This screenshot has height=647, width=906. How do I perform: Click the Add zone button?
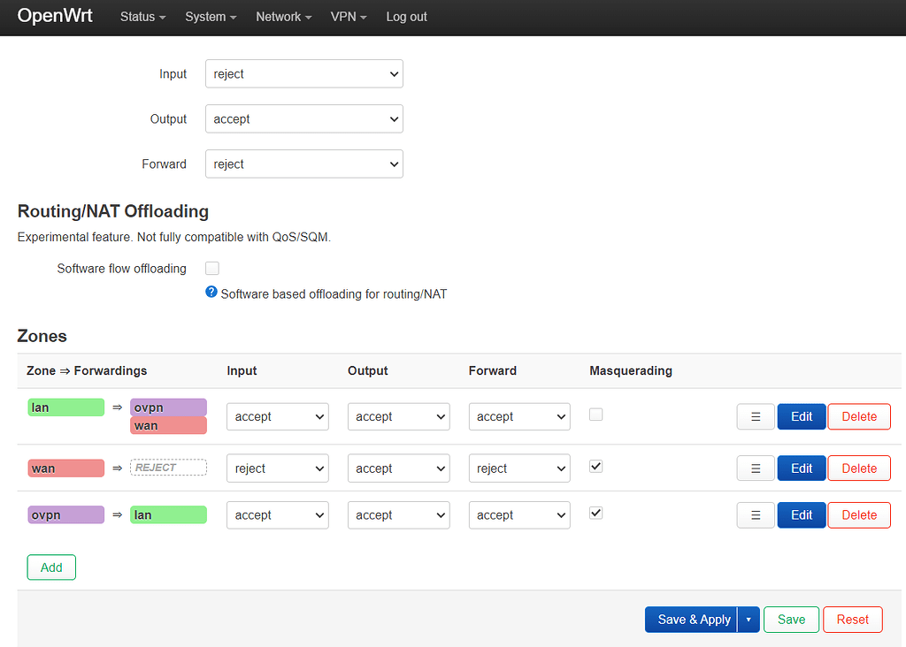click(51, 567)
